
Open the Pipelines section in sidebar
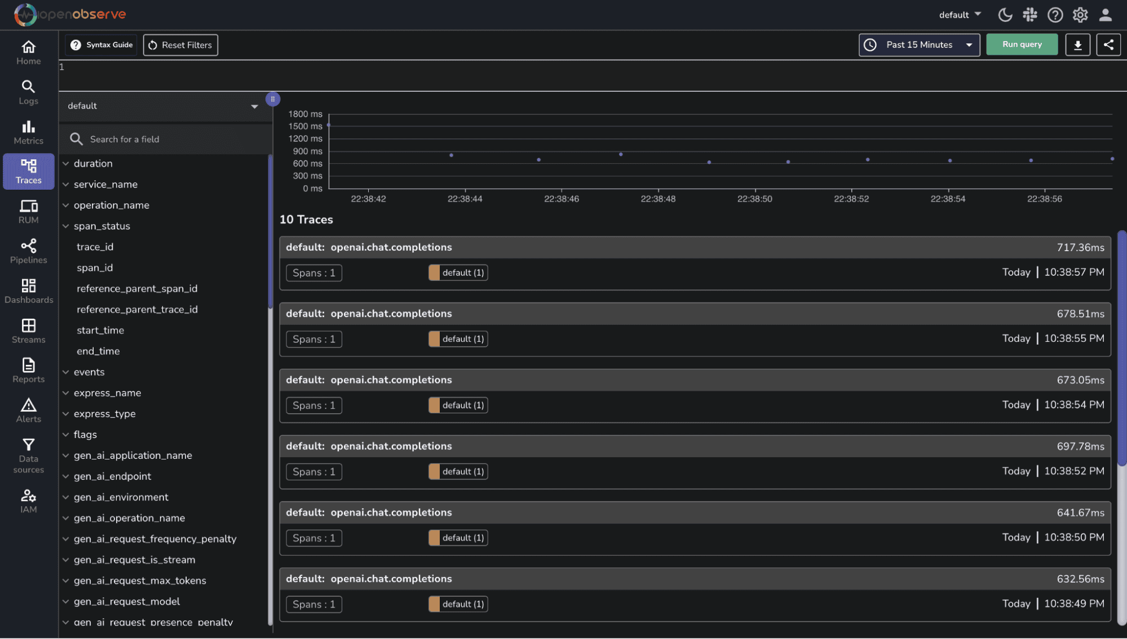[x=28, y=251]
